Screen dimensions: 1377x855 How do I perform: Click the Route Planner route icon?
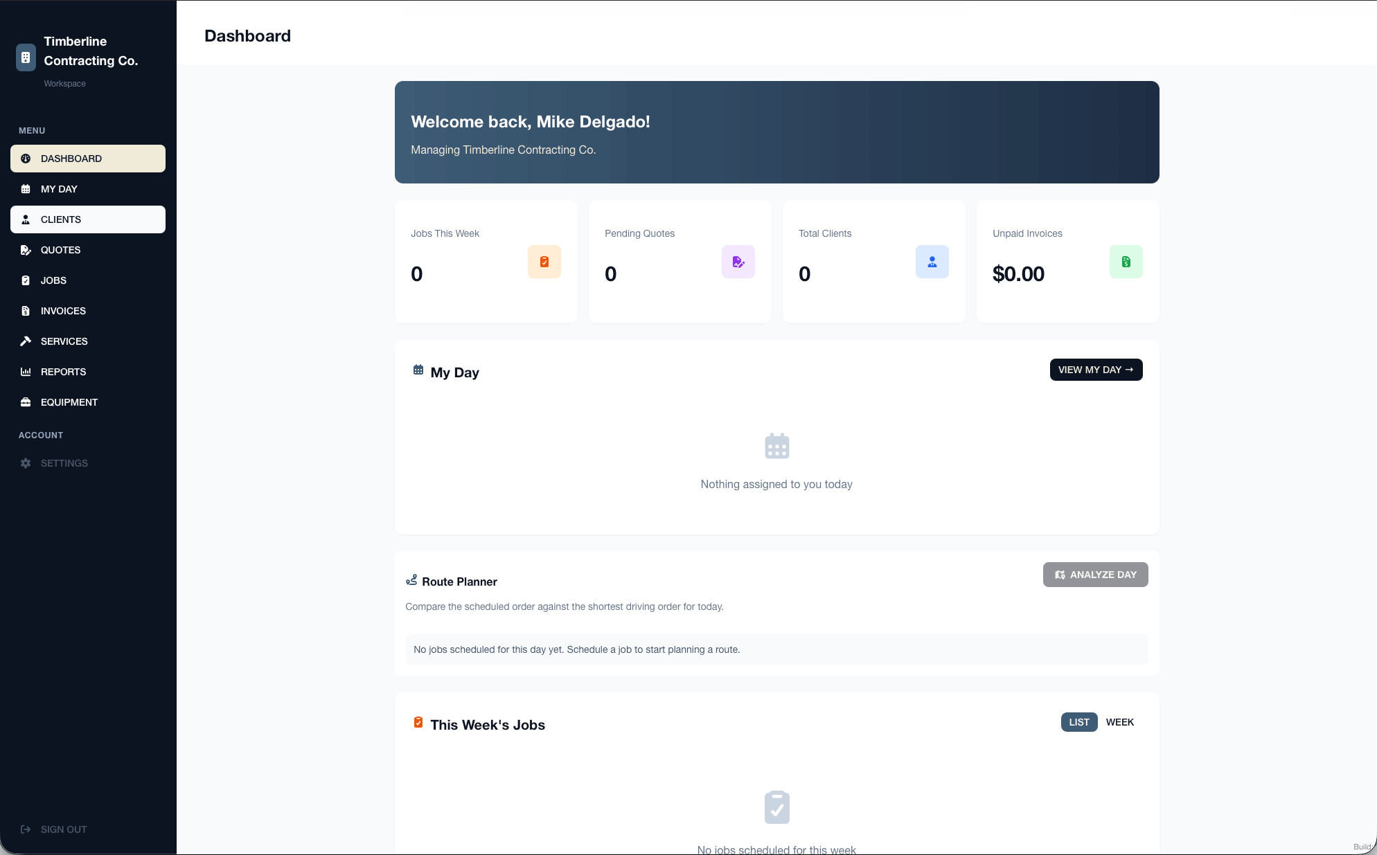coord(411,580)
